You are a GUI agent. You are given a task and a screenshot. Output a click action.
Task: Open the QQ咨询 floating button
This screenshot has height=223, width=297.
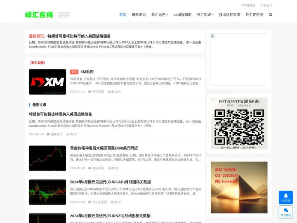(285, 197)
